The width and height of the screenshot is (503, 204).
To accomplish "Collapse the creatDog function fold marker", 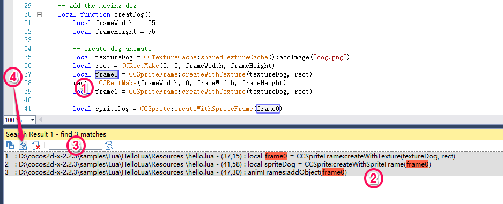I will pyautogui.click(x=40, y=14).
